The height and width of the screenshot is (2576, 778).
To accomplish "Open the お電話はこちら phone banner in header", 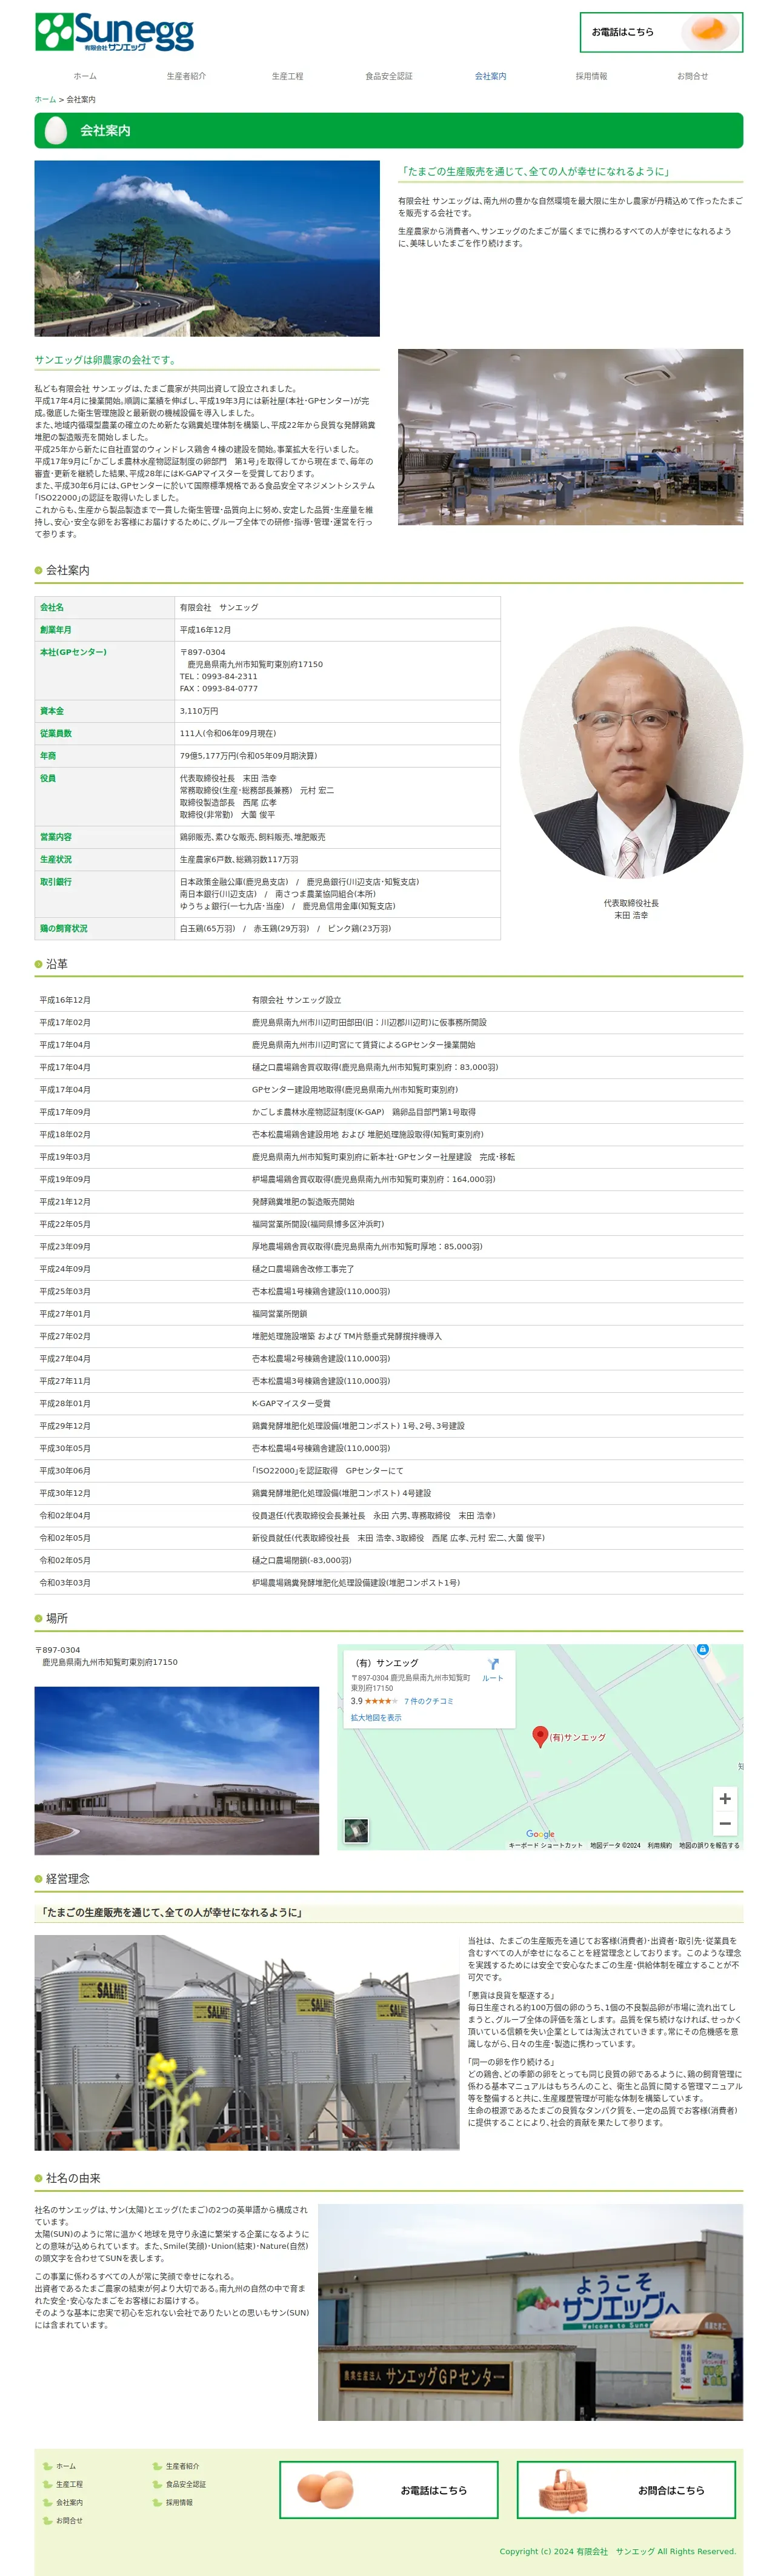I will (x=661, y=32).
